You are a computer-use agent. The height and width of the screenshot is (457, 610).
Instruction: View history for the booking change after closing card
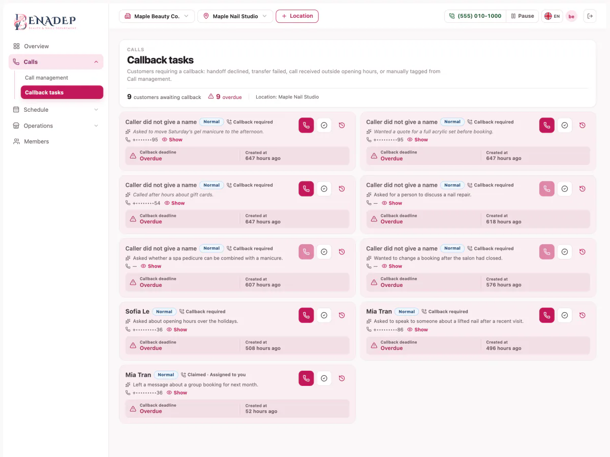point(583,252)
